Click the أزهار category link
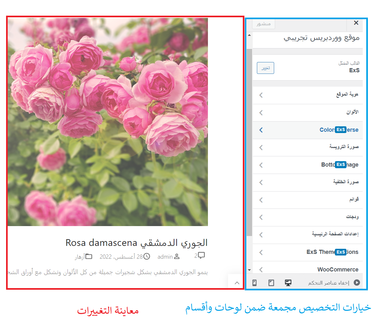Image resolution: width=373 pixels, height=330 pixels. (x=80, y=257)
